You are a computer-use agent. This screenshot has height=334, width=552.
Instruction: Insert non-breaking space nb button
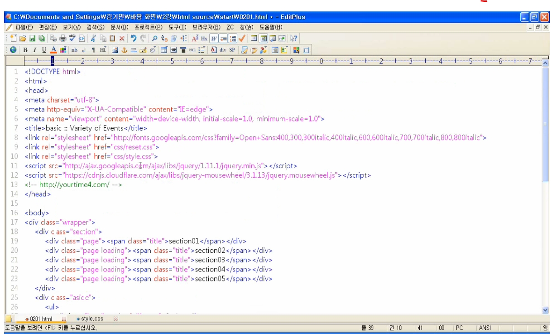74,50
